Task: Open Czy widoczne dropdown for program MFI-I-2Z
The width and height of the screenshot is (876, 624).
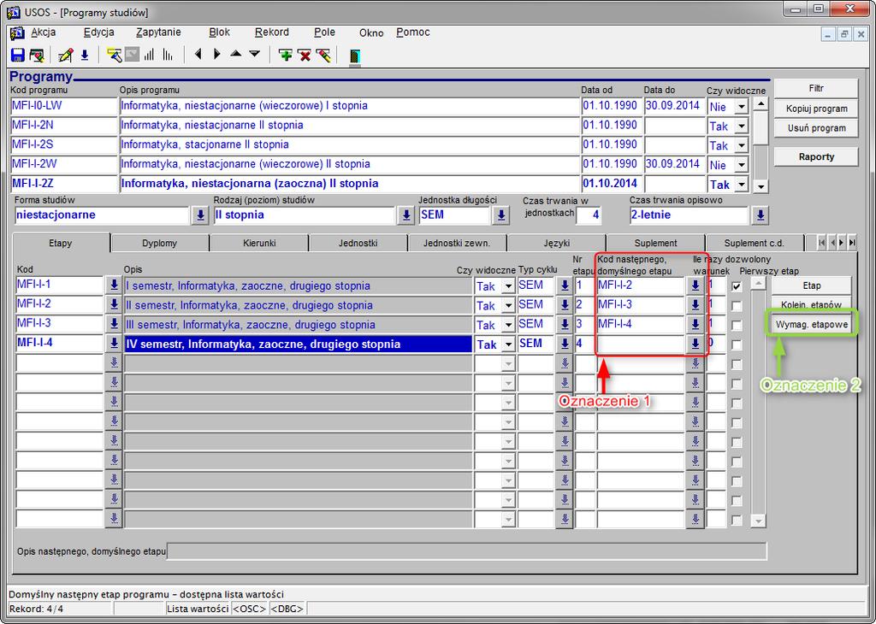Action: (x=742, y=184)
